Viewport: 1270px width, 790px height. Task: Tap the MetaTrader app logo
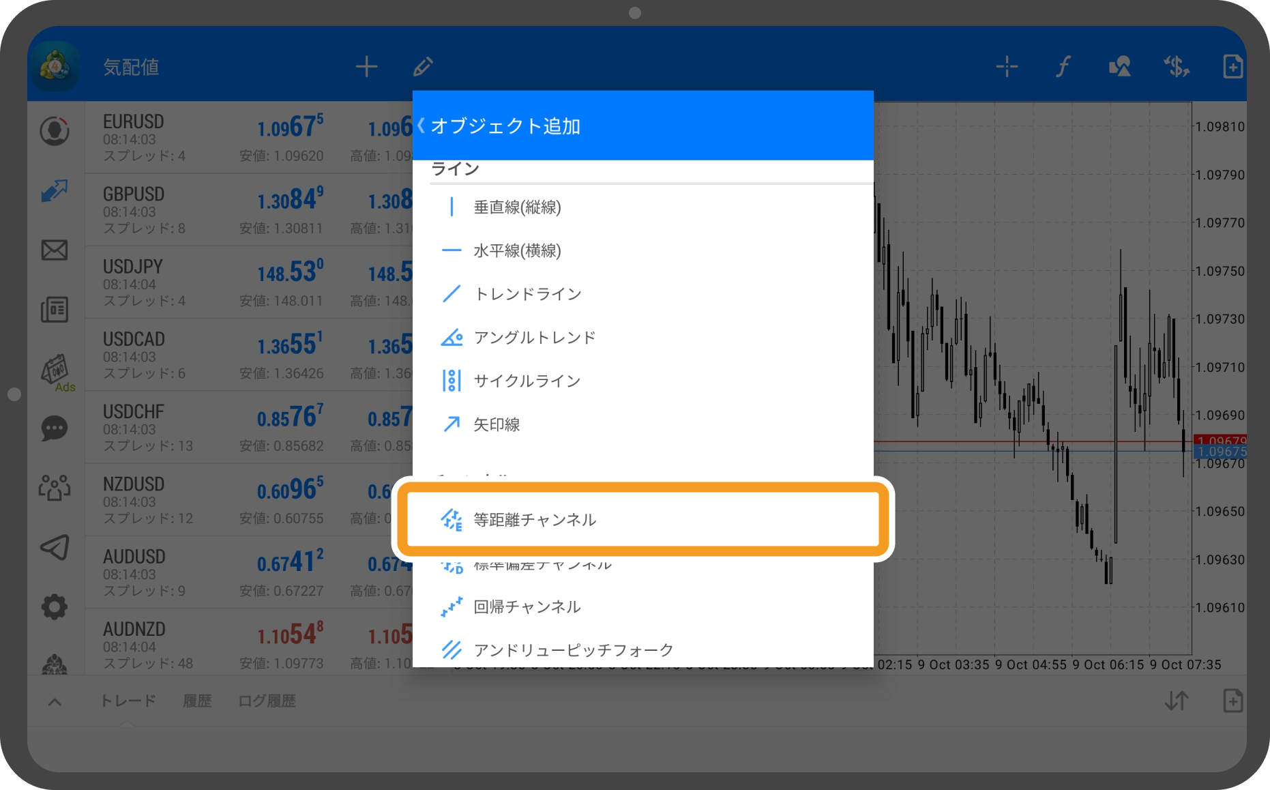(55, 66)
